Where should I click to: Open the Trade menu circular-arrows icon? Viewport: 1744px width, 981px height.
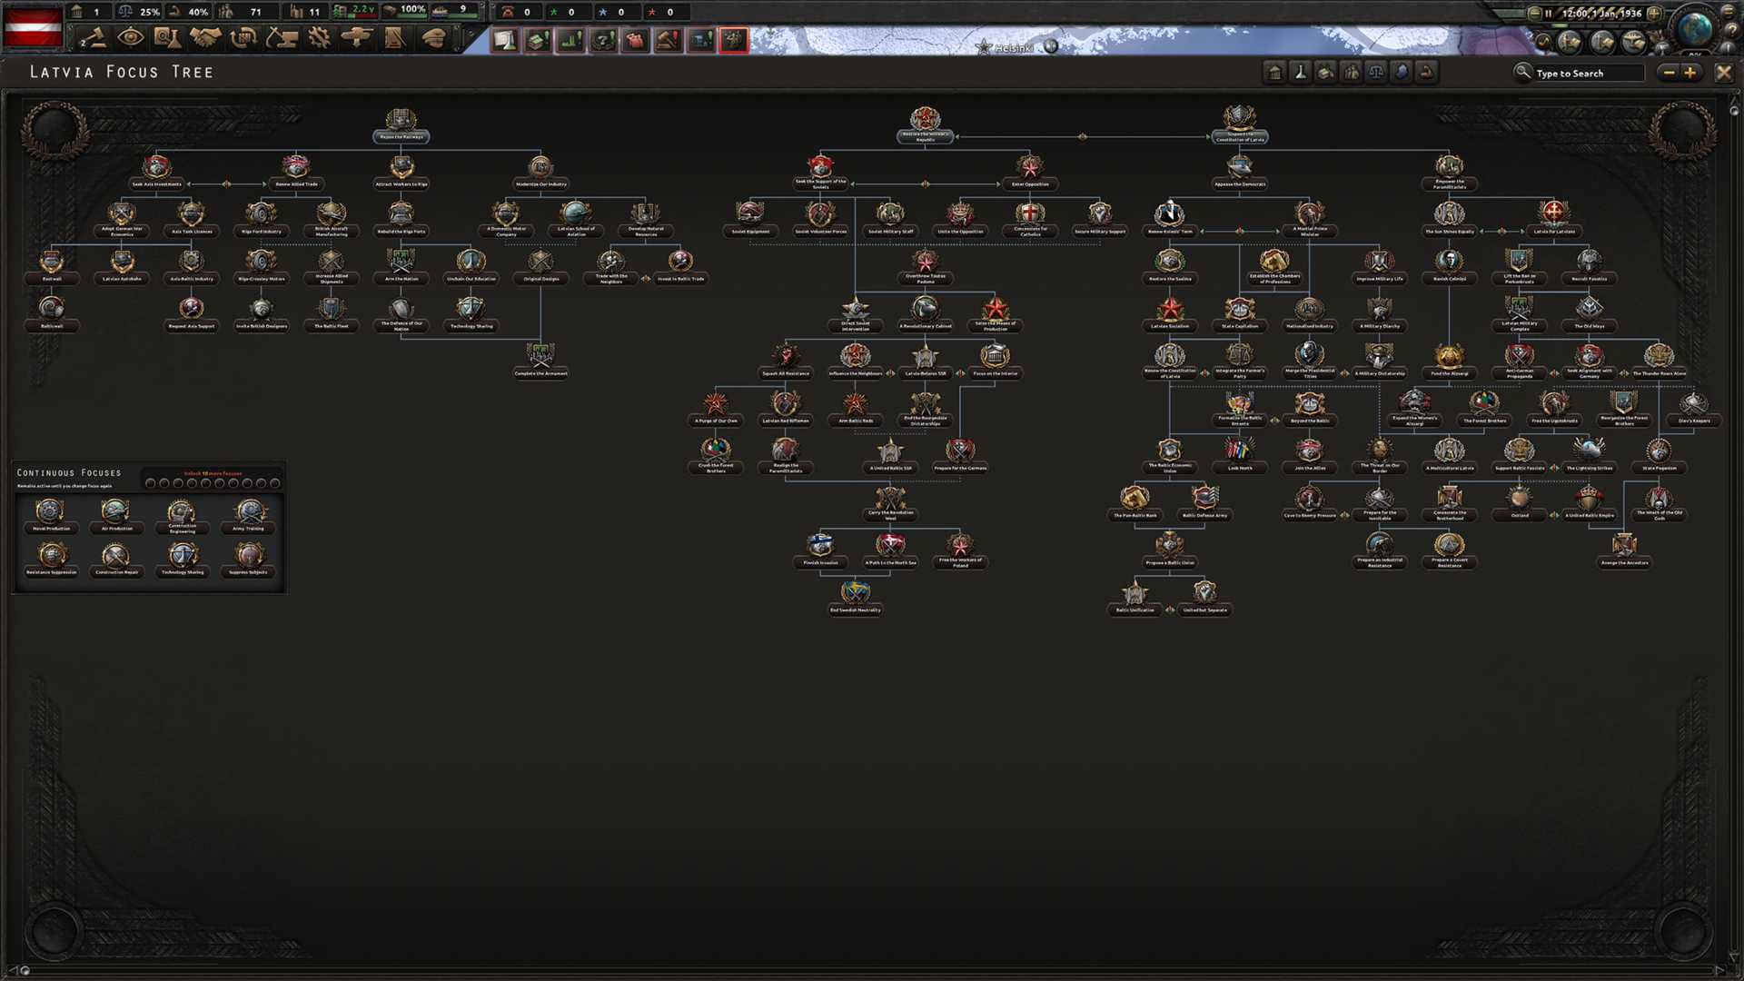pos(243,39)
